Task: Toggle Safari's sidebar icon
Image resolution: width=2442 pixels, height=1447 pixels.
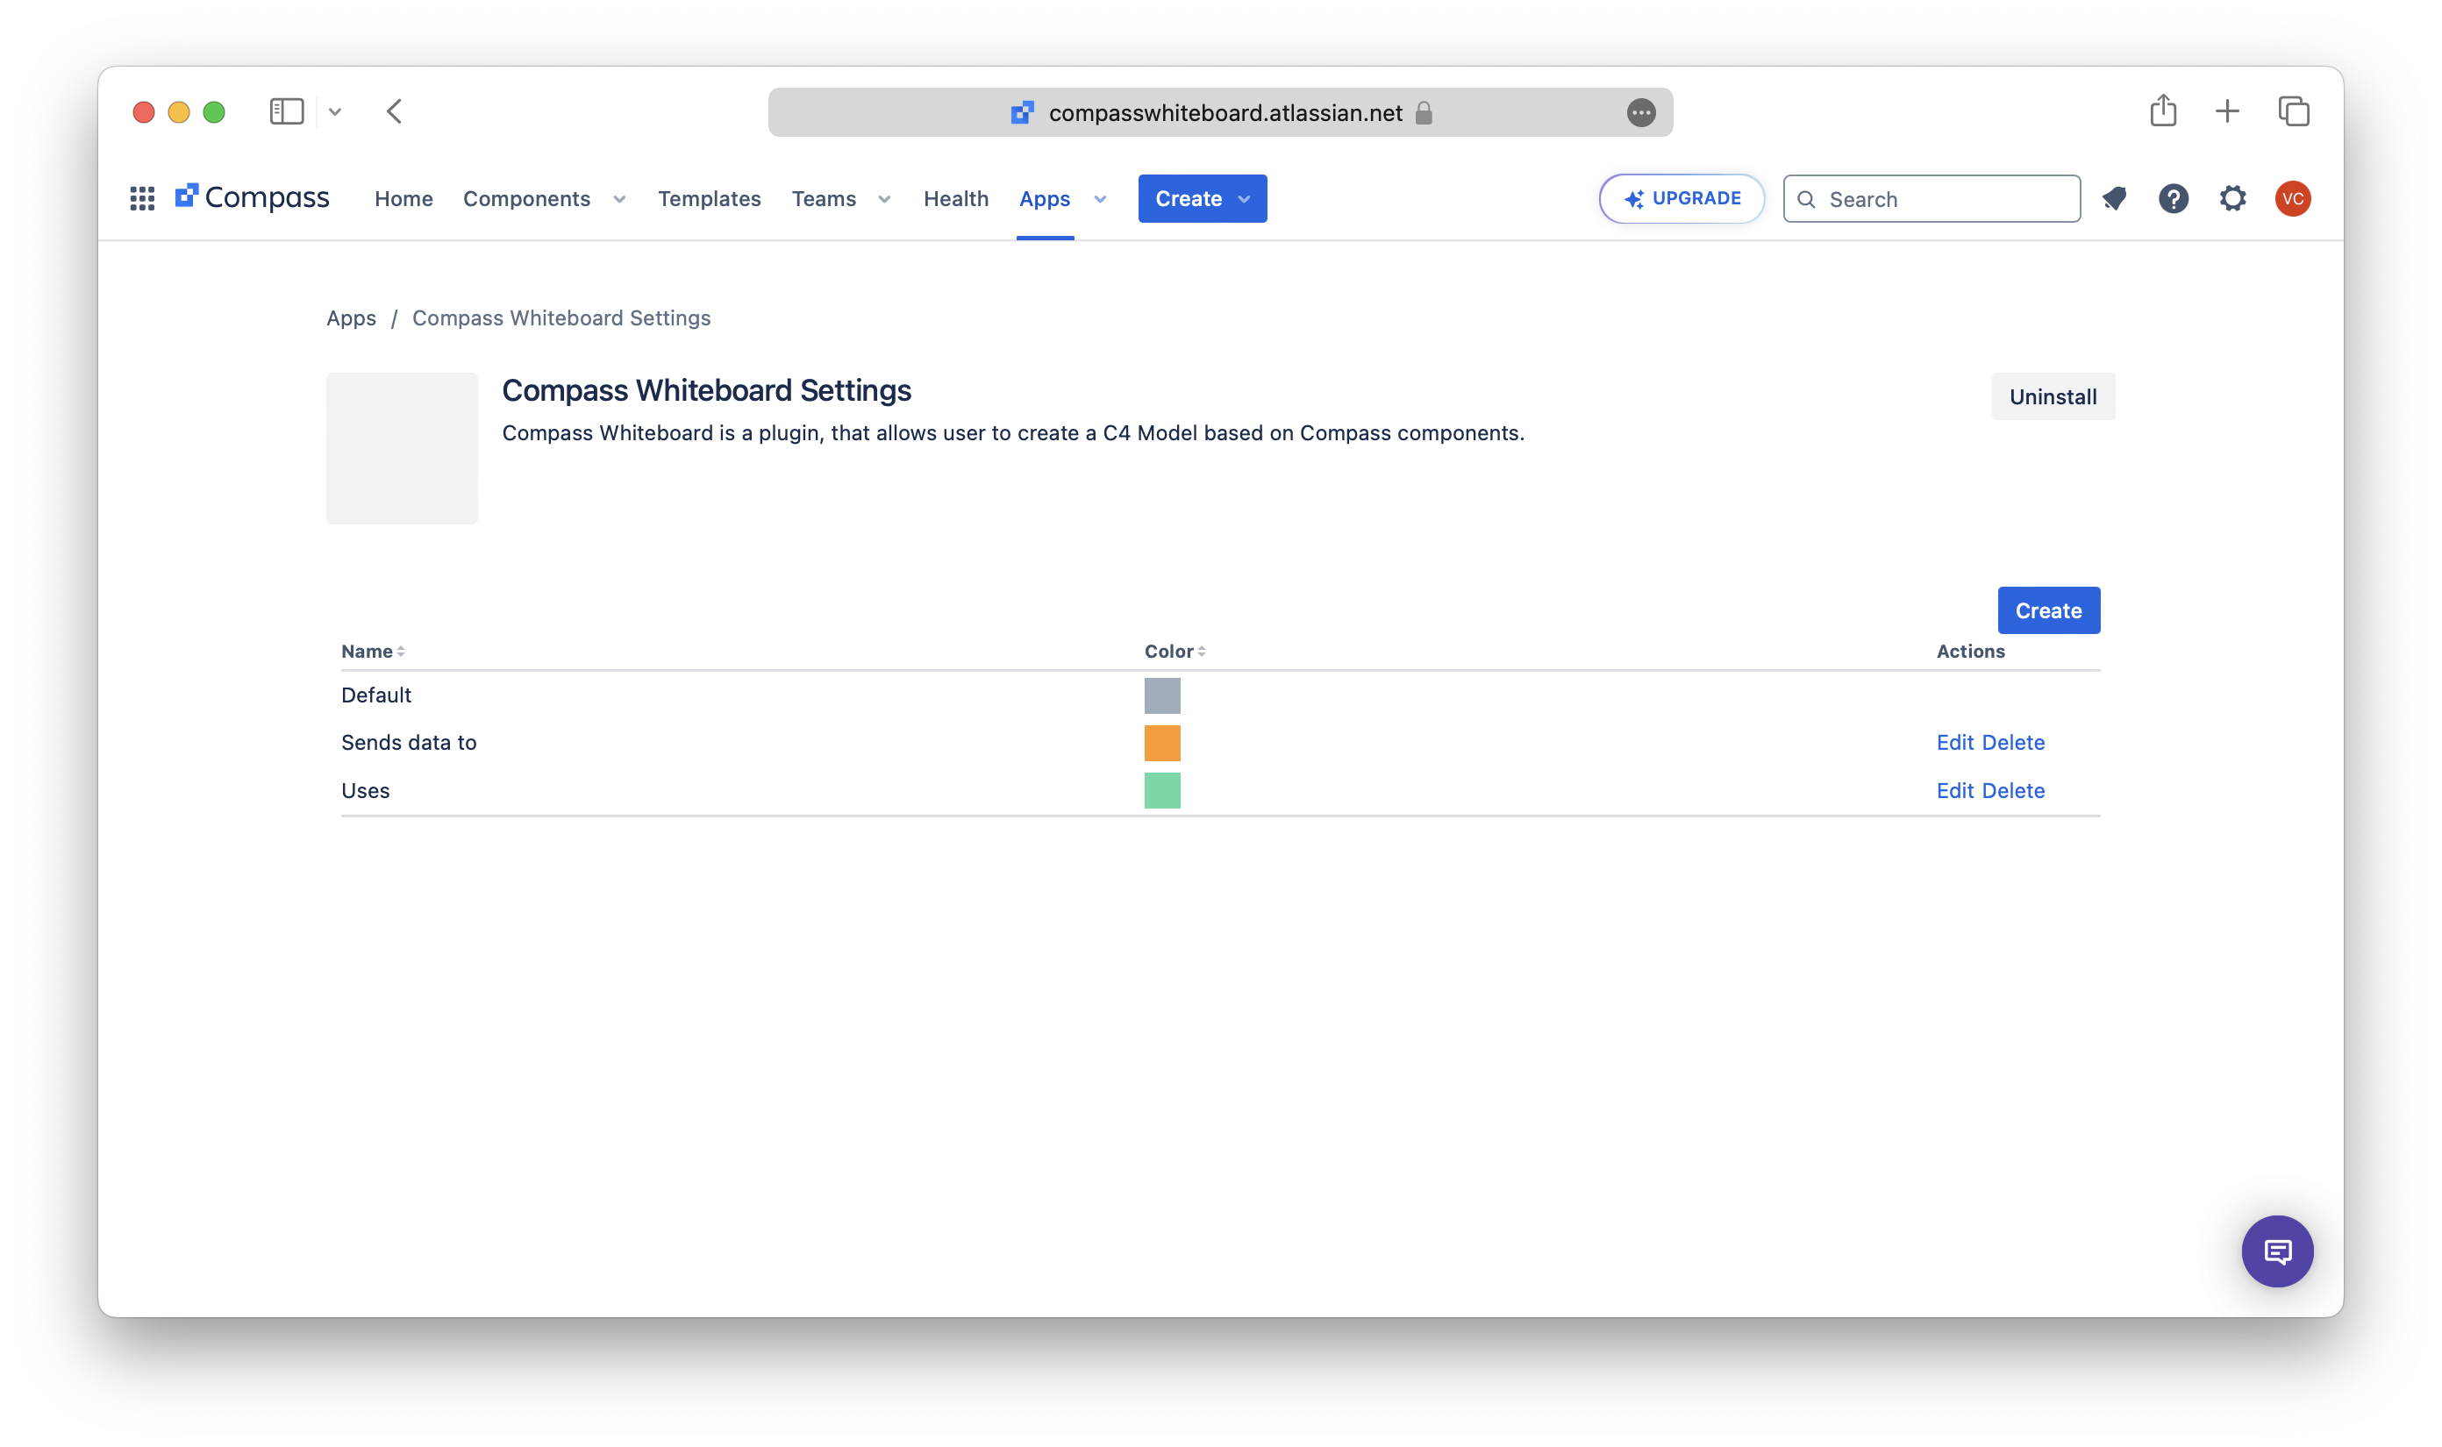Action: (287, 111)
